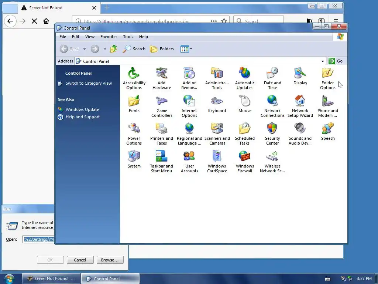
Task: Open Printers and Faxes icon
Action: coord(162,134)
